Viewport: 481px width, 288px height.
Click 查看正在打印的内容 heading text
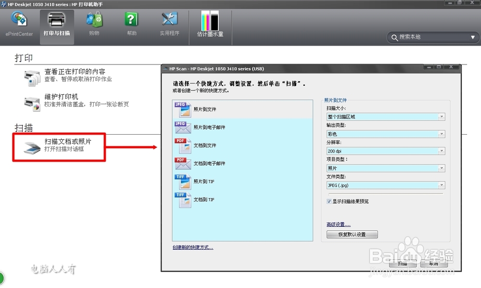(75, 72)
